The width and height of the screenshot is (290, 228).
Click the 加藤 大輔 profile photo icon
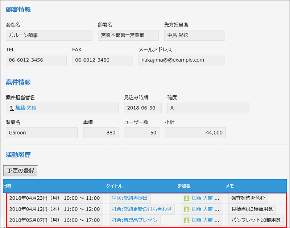[12, 108]
